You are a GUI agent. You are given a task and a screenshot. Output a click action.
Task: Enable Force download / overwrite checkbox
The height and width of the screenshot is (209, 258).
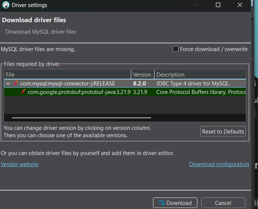pyautogui.click(x=176, y=49)
